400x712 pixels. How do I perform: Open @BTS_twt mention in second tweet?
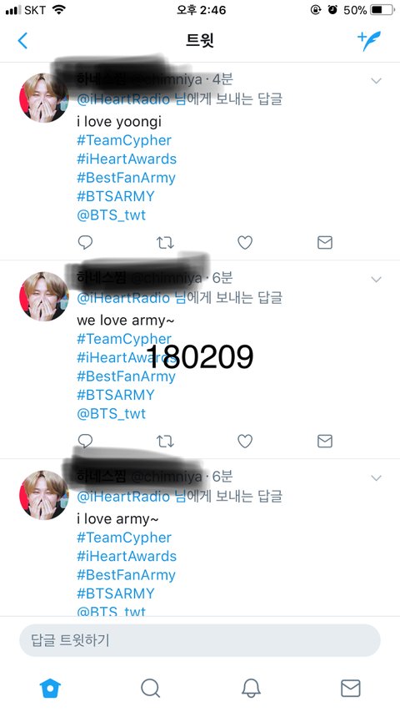pyautogui.click(x=112, y=414)
